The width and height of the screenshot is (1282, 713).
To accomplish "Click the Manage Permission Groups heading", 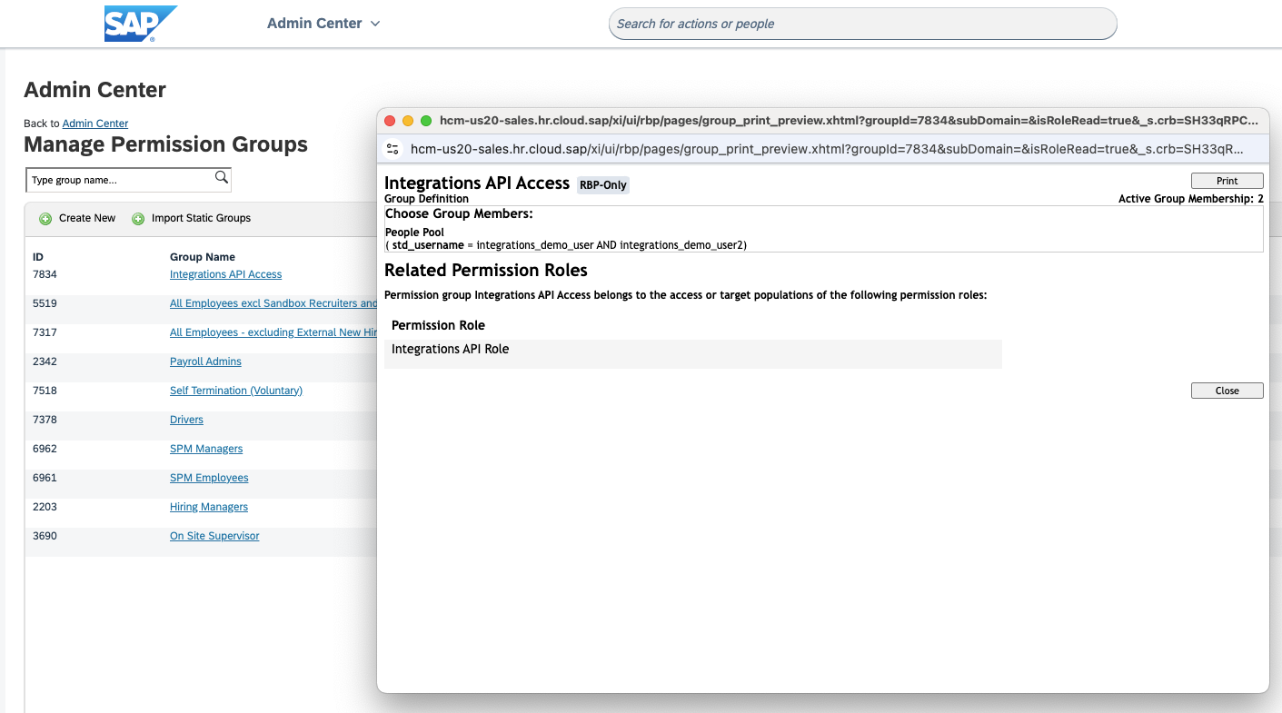I will click(165, 144).
